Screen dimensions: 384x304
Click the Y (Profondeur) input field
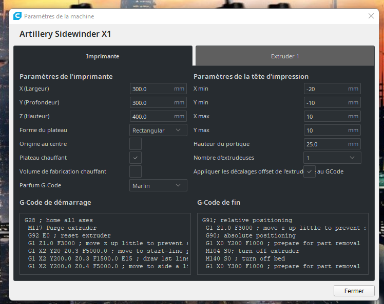tap(158, 102)
